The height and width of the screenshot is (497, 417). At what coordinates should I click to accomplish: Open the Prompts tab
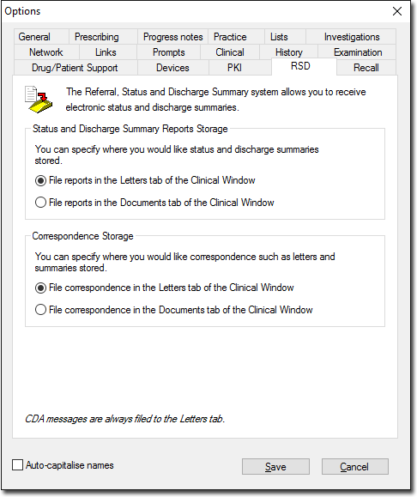[x=168, y=52]
